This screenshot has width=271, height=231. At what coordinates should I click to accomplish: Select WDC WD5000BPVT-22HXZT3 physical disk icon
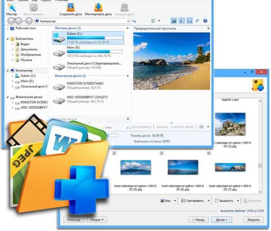pyautogui.click(x=59, y=100)
